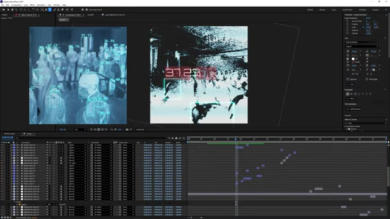
Task: Open the Properties panel menu
Action: click(386, 15)
